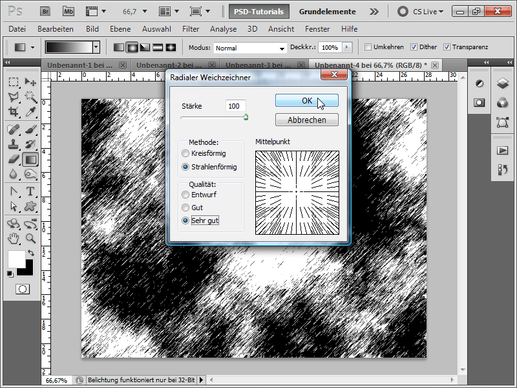Select the Healing Brush tool
The height and width of the screenshot is (388, 517).
[x=14, y=129]
